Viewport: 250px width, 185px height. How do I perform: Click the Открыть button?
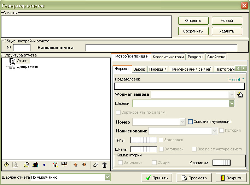193,21
